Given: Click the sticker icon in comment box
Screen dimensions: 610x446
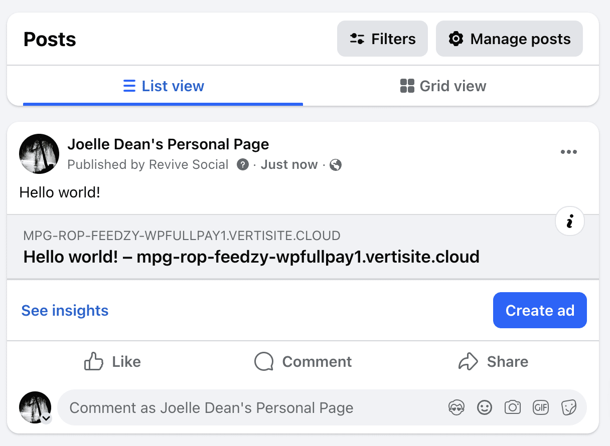Looking at the screenshot, I should pos(568,408).
